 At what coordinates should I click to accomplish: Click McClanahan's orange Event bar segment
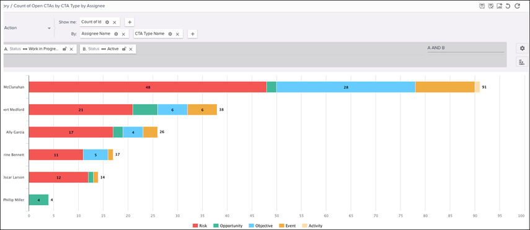[445, 87]
